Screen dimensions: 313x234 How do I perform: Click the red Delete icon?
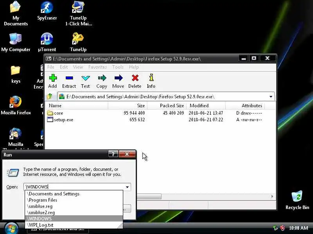tap(135, 81)
